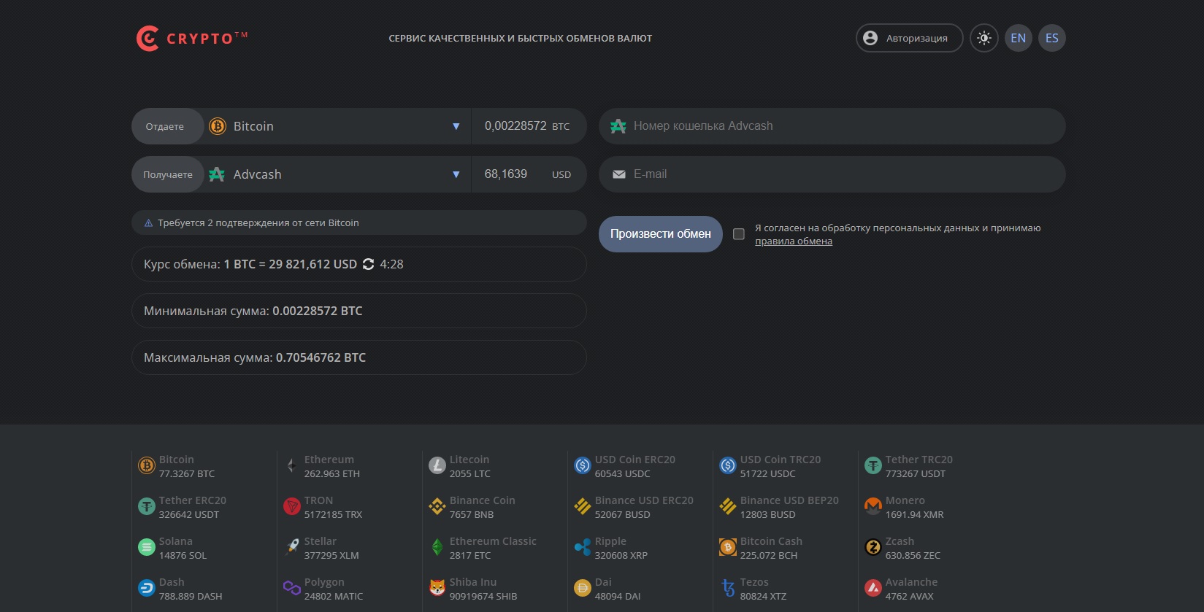Viewport: 1204px width, 612px height.
Task: Open the Авторизация login button
Action: pos(909,38)
